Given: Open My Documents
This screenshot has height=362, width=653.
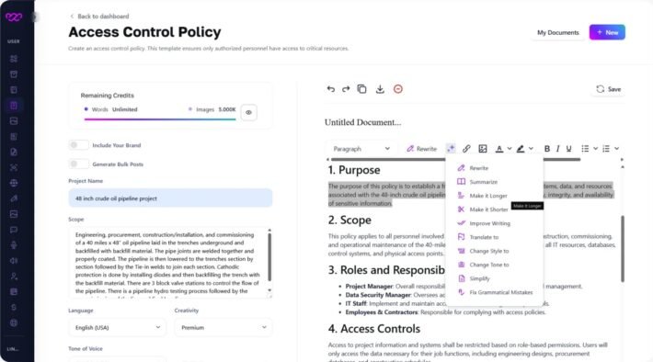Looking at the screenshot, I should coord(557,32).
